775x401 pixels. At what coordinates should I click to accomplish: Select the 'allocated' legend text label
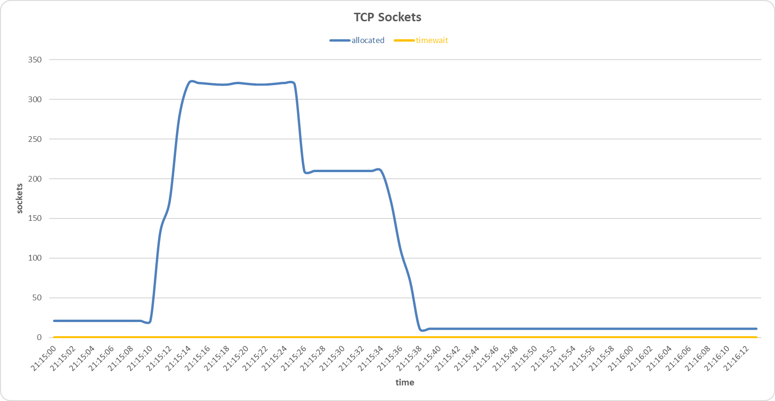tap(368, 41)
